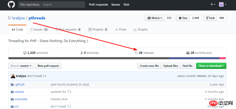Screen dimensions: 236x109
Task: Click the repository book icon beside krakjoe
Action: 10,18
